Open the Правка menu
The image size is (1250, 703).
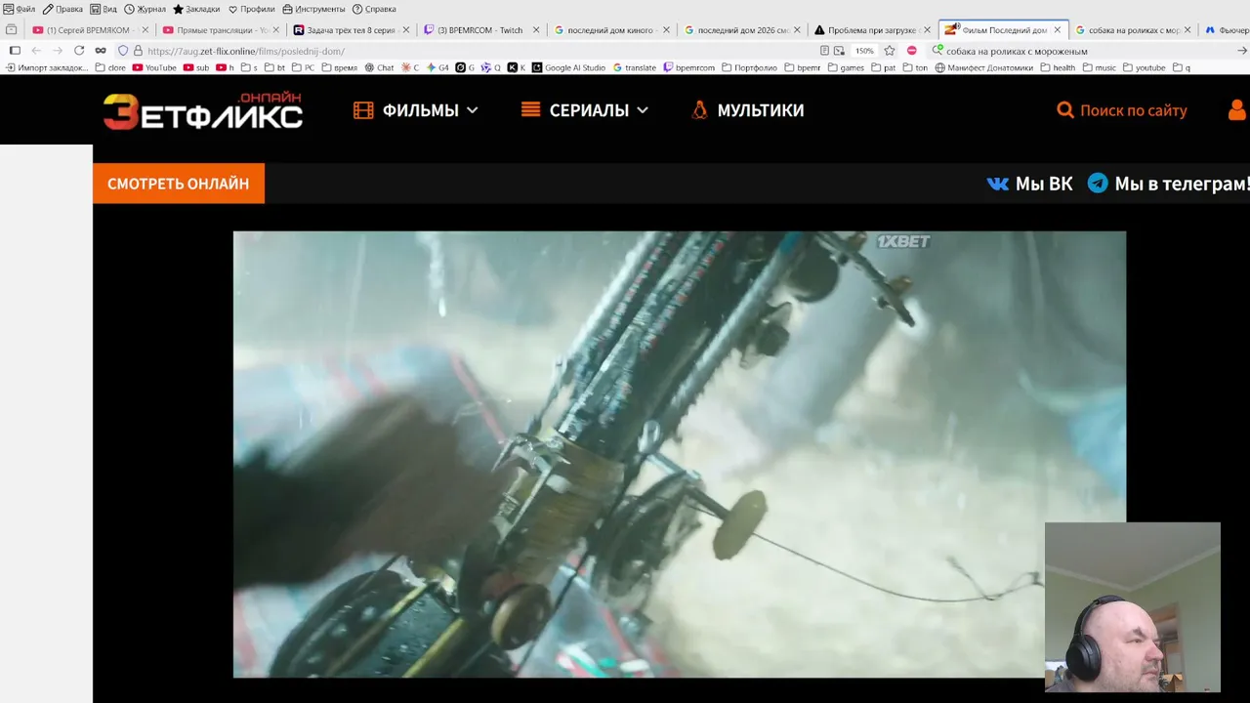click(x=62, y=9)
